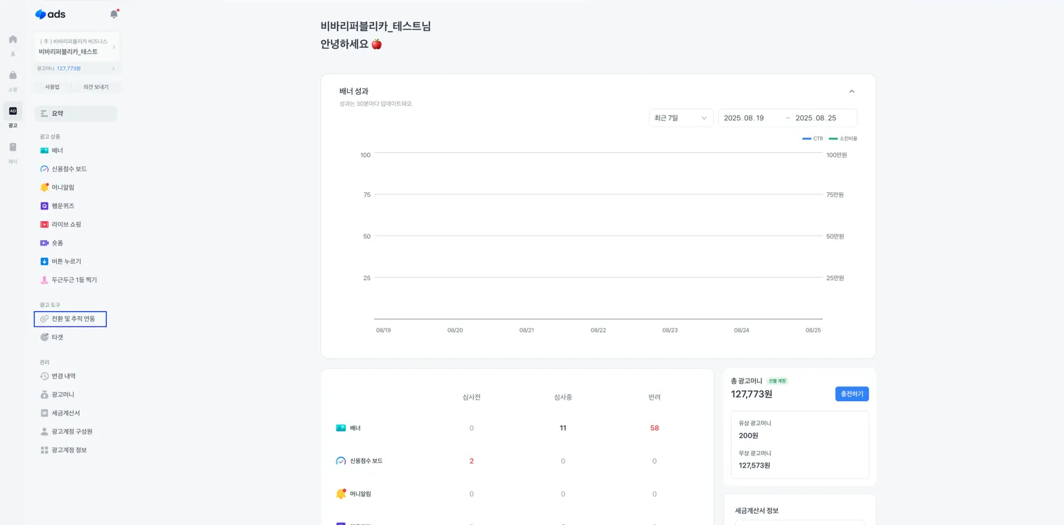Open the 최근 7일 period dropdown
Image resolution: width=1064 pixels, height=525 pixels.
pyautogui.click(x=681, y=118)
